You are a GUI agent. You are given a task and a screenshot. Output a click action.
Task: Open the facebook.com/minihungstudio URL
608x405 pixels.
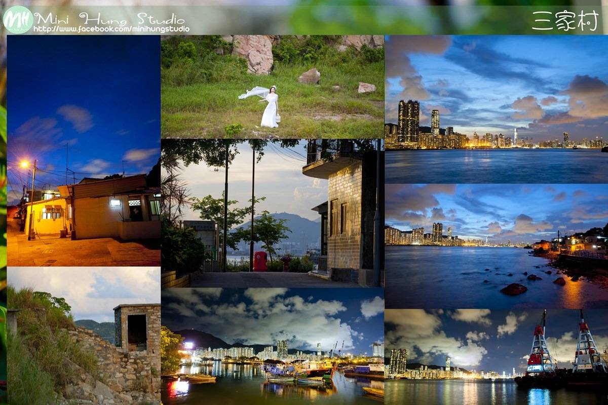point(111,29)
